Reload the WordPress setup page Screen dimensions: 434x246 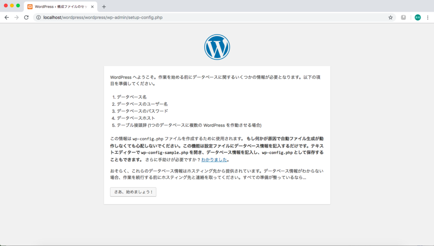tap(27, 17)
